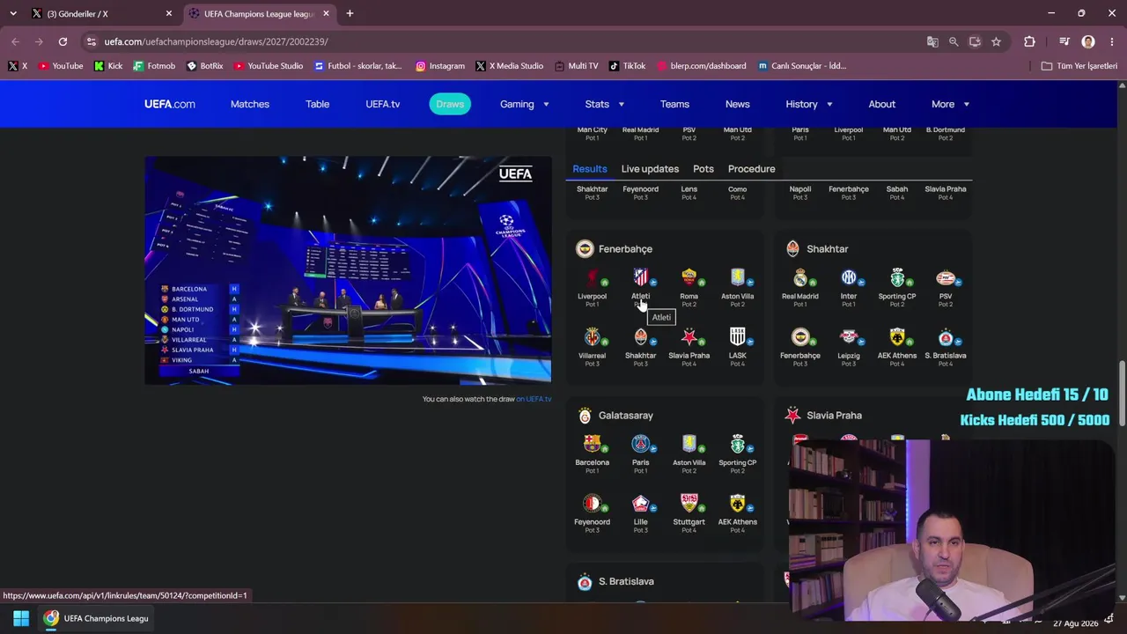Click the S. Bratislava crest in Shakhtar's card
This screenshot has height=634, width=1127.
point(945,337)
